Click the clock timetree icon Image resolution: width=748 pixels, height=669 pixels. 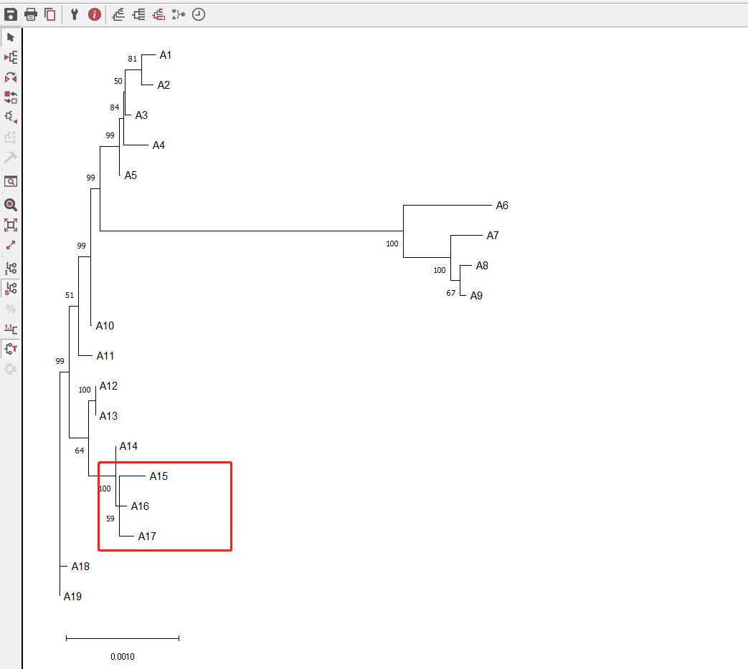point(199,15)
